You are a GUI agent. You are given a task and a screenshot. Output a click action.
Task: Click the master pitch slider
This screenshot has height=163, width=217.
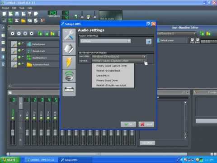coord(95,15)
